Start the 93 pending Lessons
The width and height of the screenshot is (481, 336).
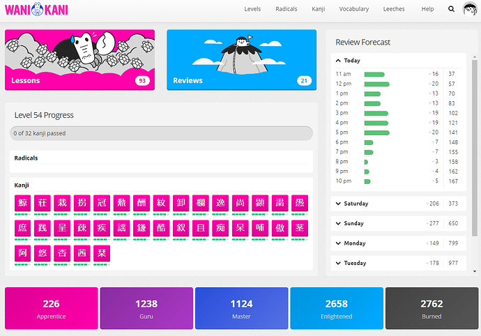[79, 60]
